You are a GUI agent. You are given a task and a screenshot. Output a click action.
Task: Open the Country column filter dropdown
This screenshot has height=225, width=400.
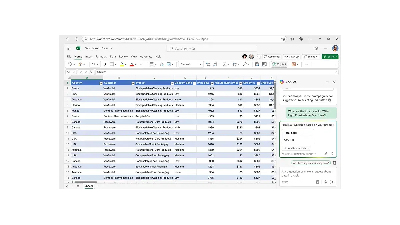tap(101, 83)
